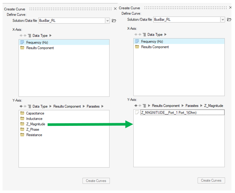Open the Resistance folder
This screenshot has height=193, width=235.
click(34, 135)
